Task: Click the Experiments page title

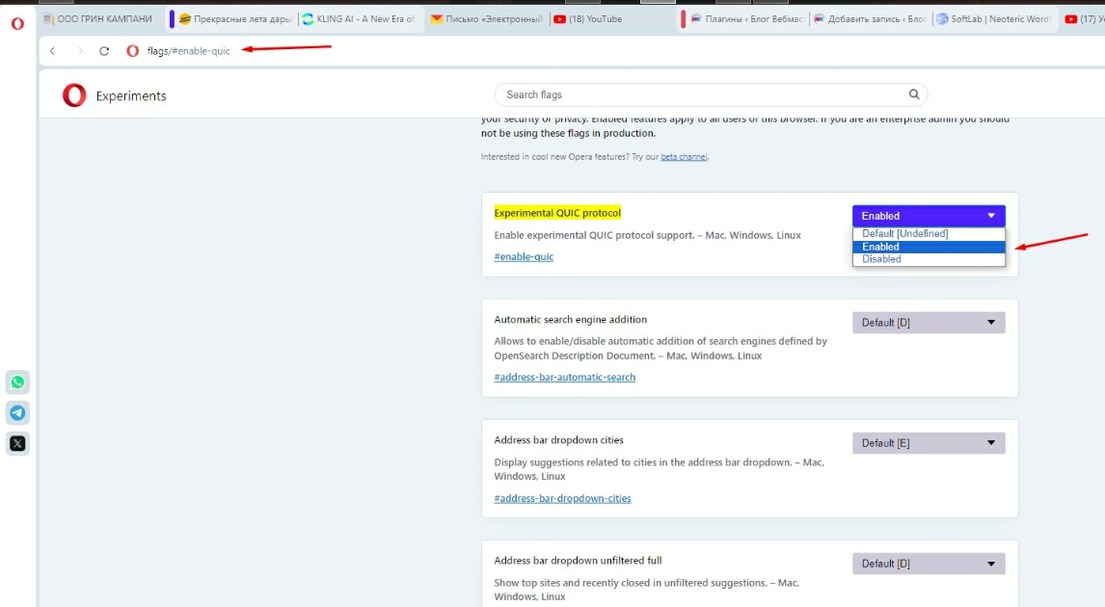Action: tap(131, 95)
